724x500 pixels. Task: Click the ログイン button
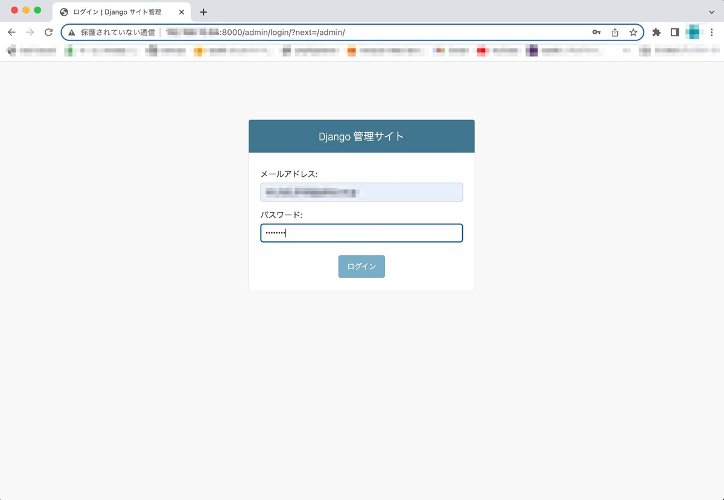pos(361,267)
